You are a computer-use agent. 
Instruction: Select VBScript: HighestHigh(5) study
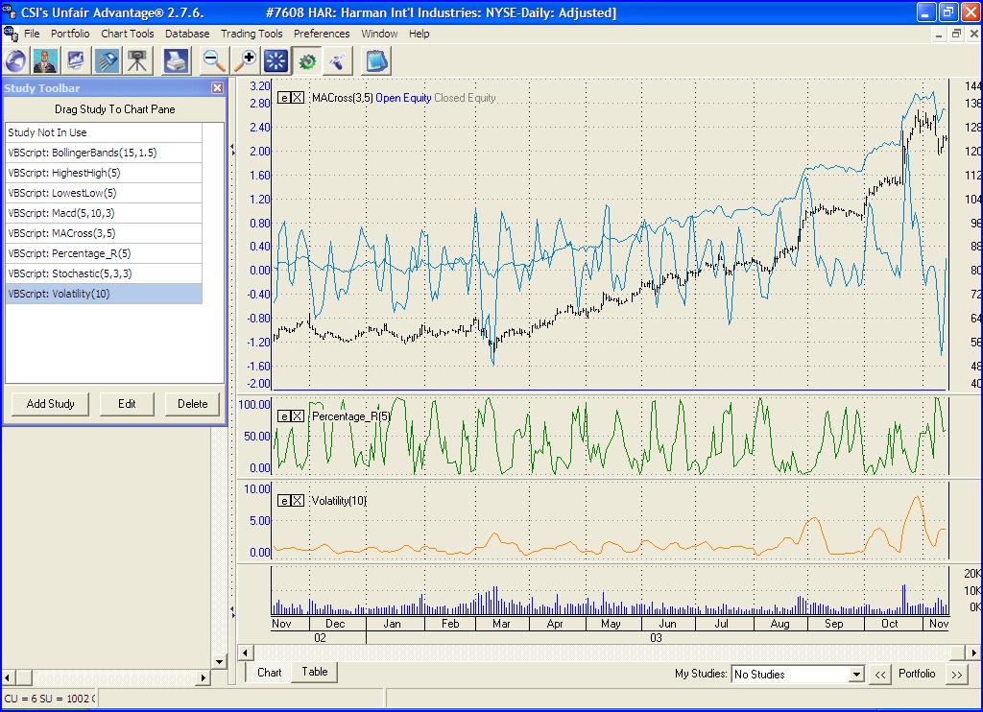point(104,173)
